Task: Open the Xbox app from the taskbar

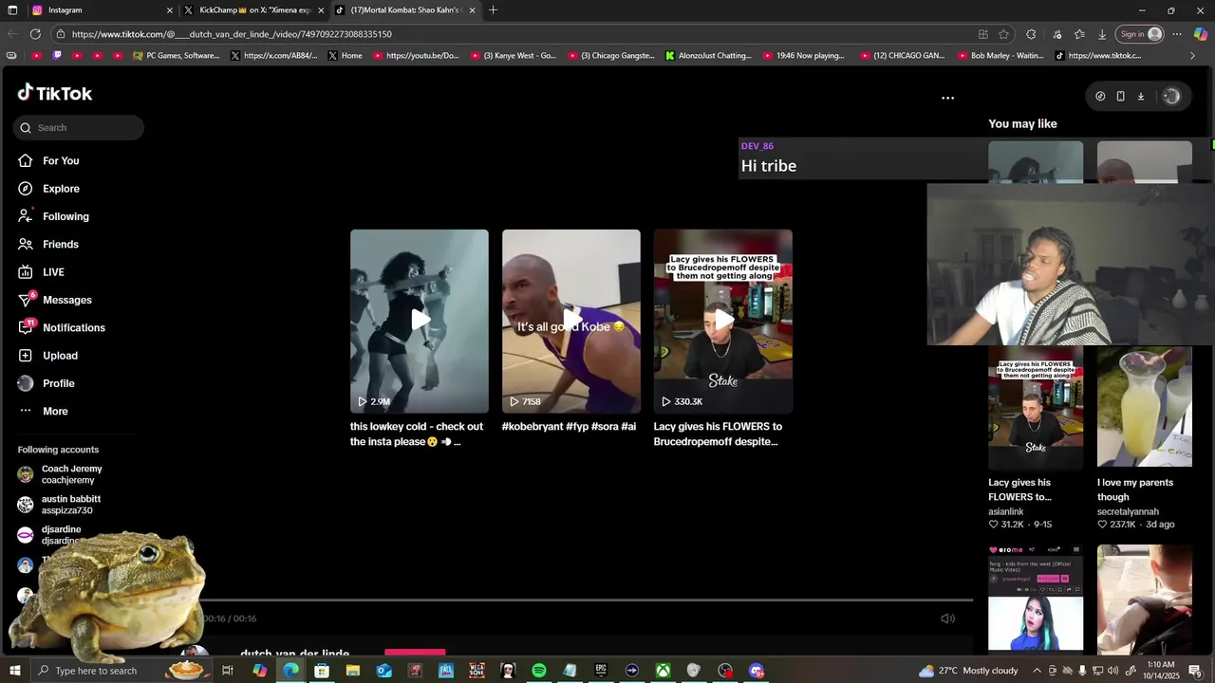Action: pos(663,671)
